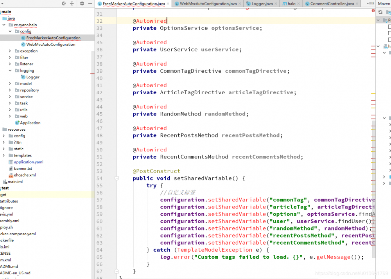The width and height of the screenshot is (391, 279).
Task: Switch to Logger.java tab
Action: point(262,4)
